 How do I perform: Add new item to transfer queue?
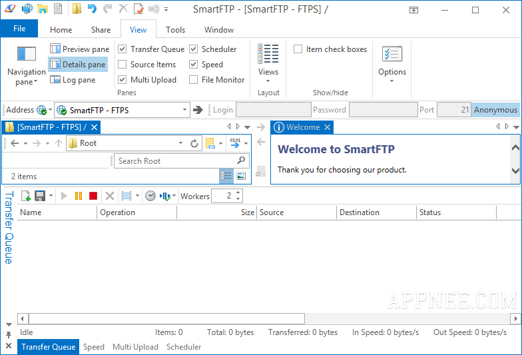(26, 196)
